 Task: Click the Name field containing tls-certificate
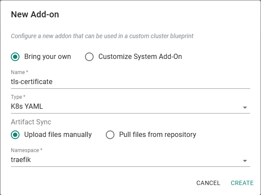pos(130,81)
